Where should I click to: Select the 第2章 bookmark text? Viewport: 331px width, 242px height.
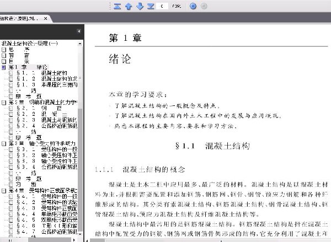tap(42, 103)
